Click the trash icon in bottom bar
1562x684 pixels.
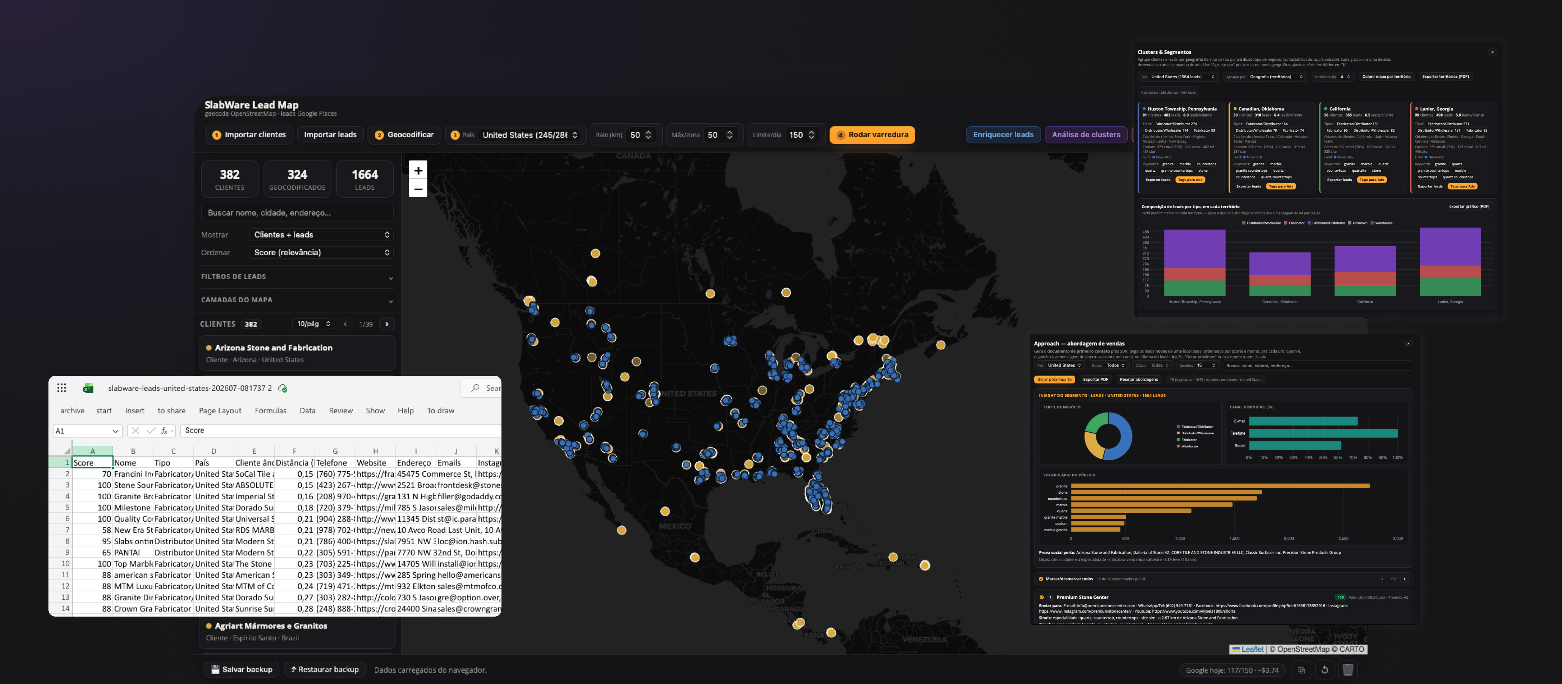coord(1347,670)
